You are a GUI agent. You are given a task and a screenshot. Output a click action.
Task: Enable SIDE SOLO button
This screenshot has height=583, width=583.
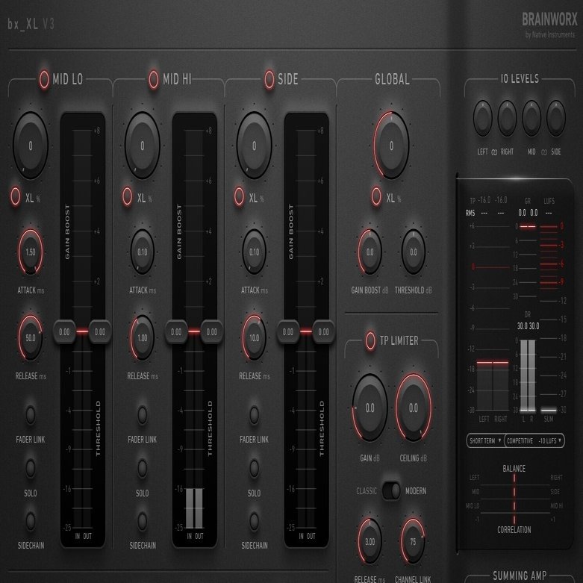tap(255, 468)
